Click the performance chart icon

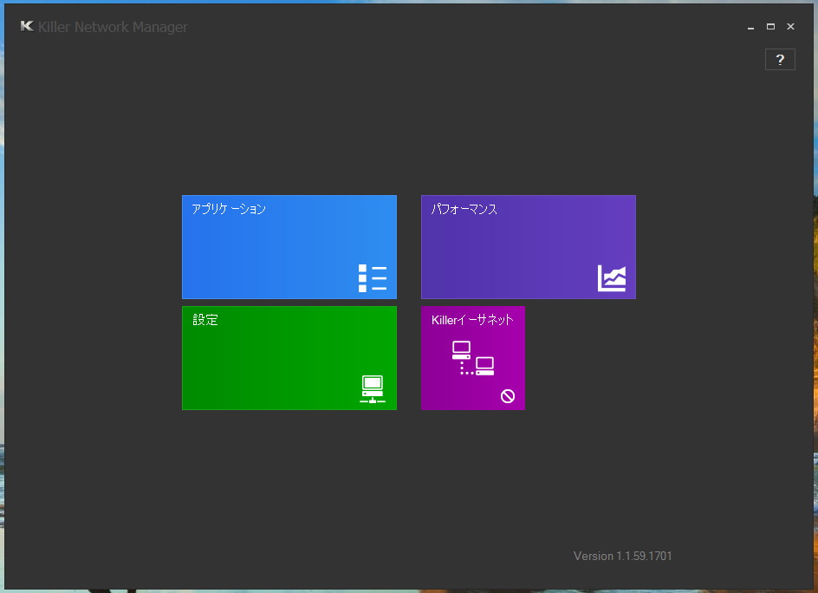coord(612,277)
